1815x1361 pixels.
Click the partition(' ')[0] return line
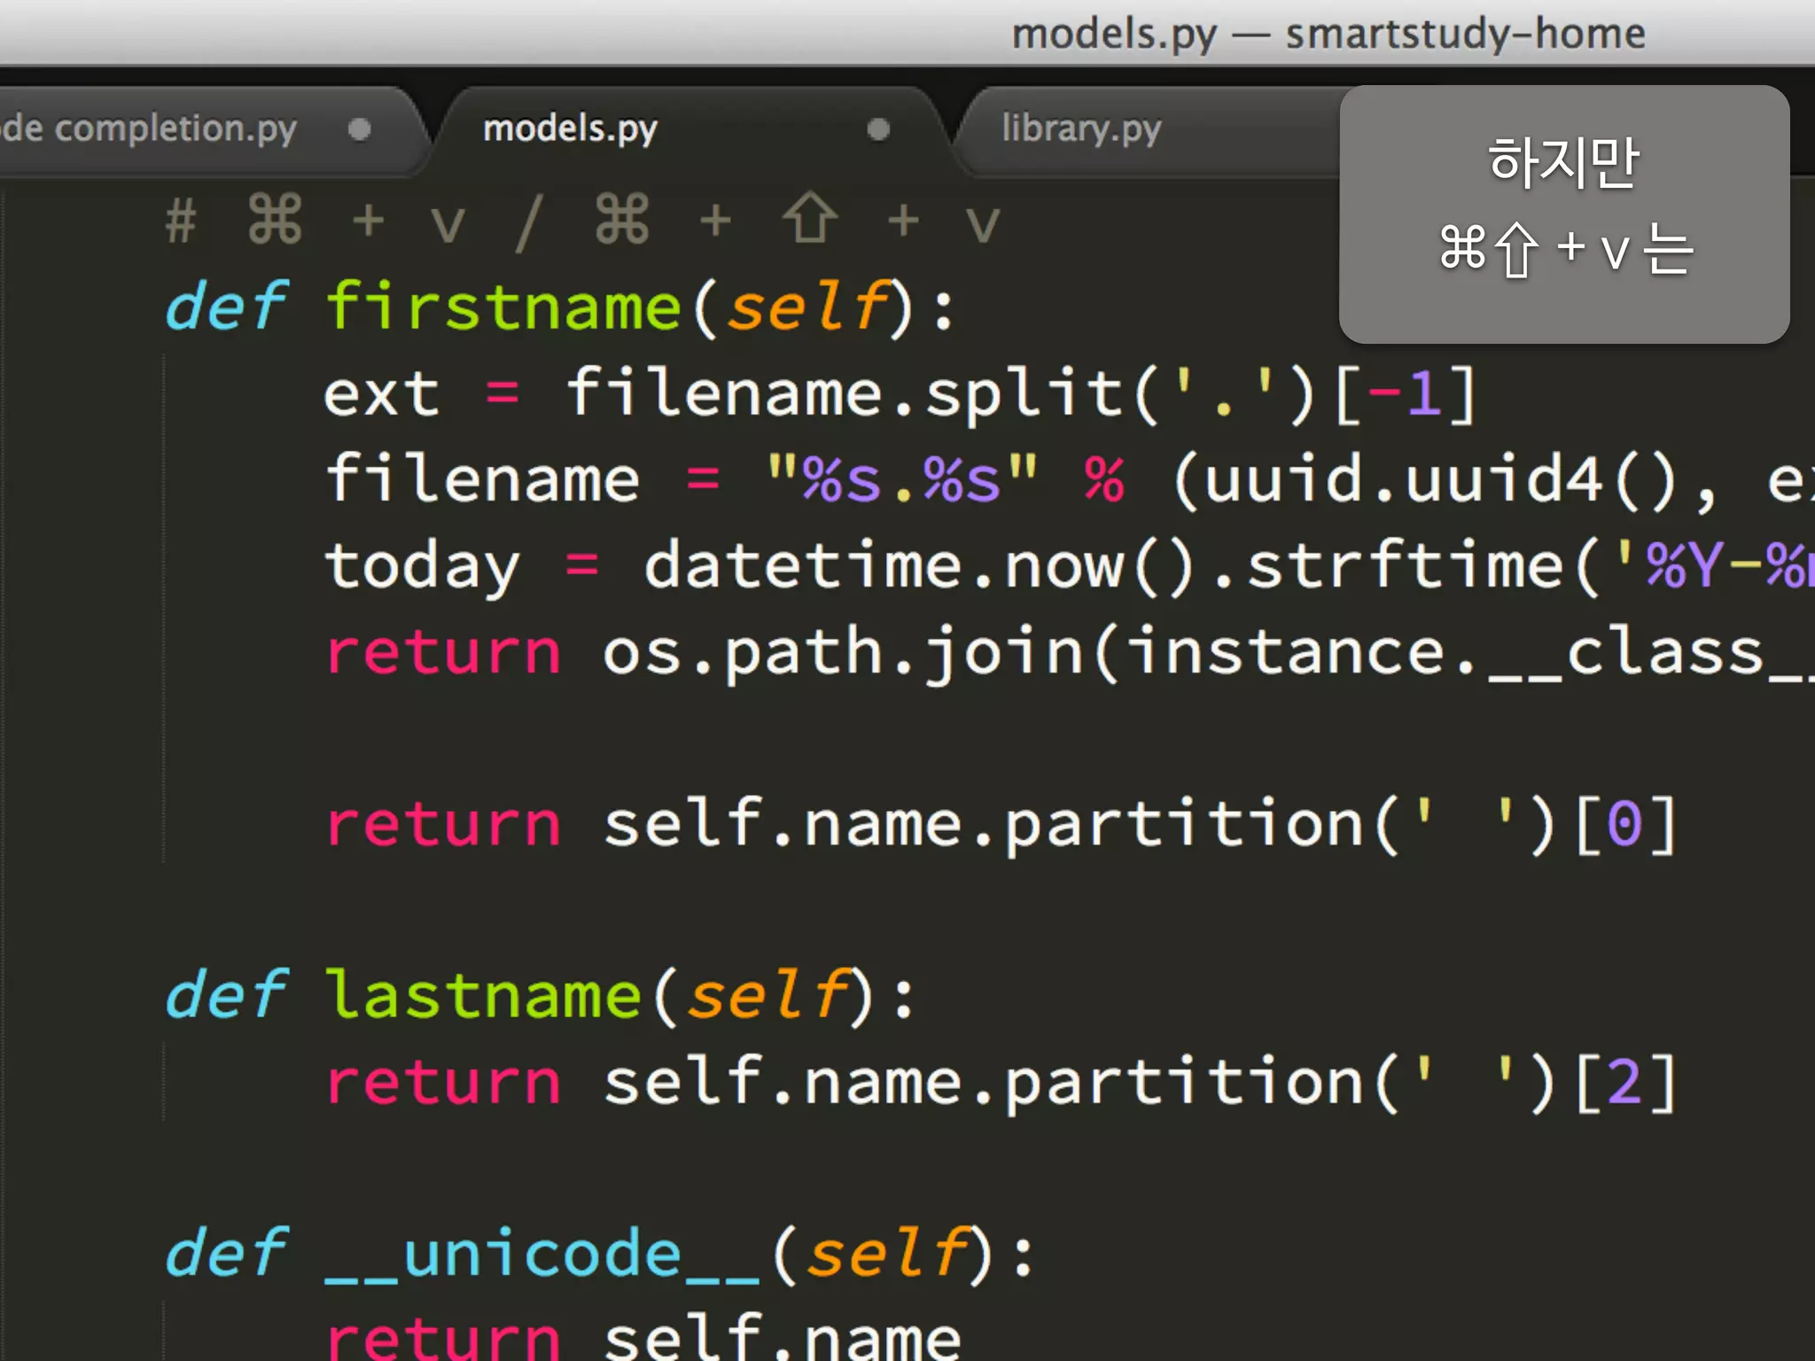point(1001,825)
